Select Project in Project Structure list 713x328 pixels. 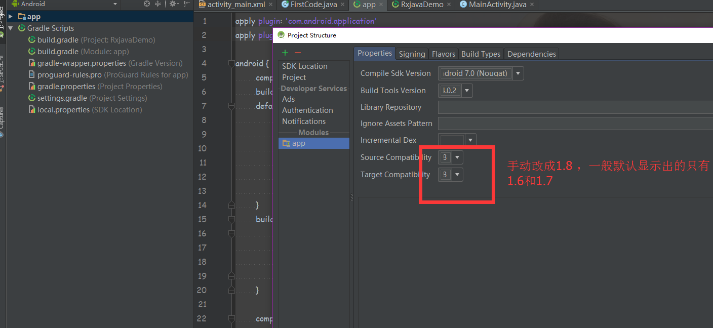[294, 77]
